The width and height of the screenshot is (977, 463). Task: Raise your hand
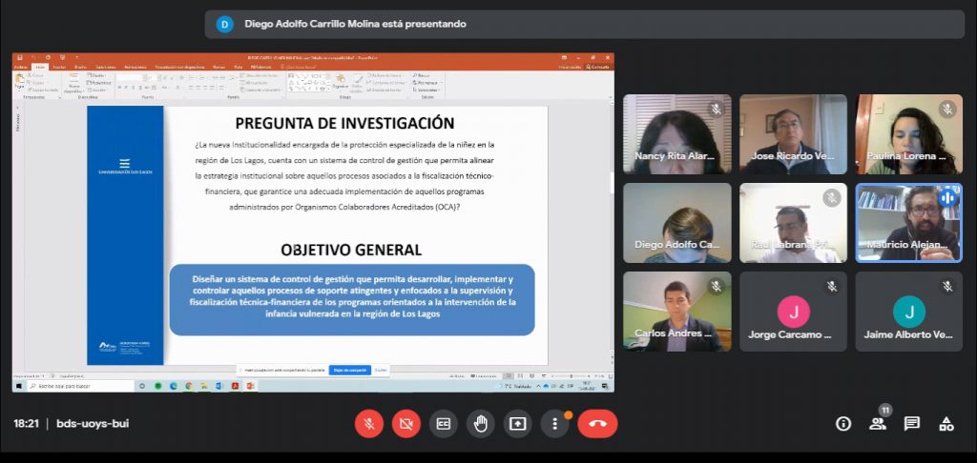pyautogui.click(x=480, y=424)
